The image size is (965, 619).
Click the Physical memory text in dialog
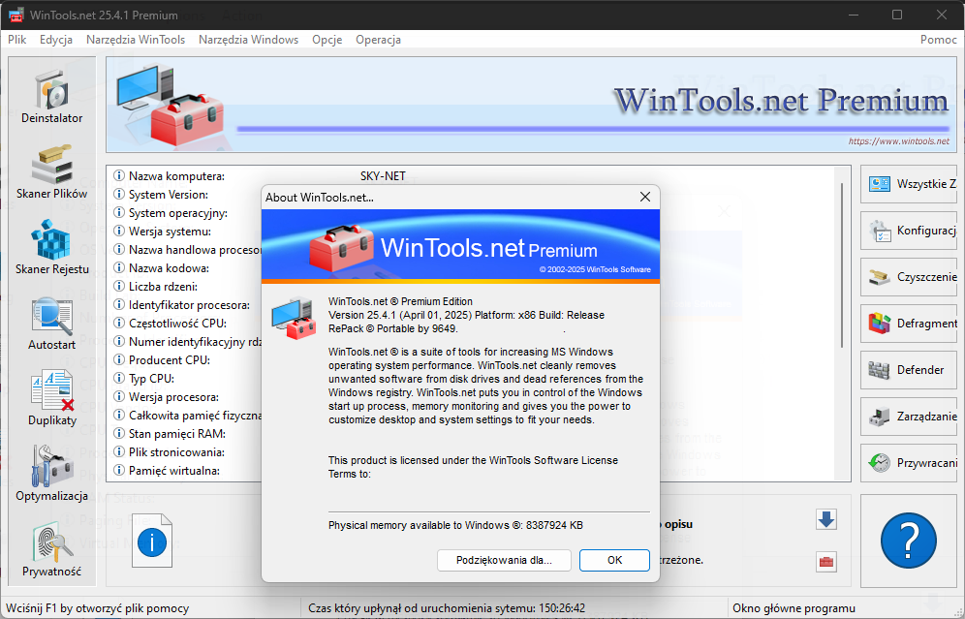[455, 525]
